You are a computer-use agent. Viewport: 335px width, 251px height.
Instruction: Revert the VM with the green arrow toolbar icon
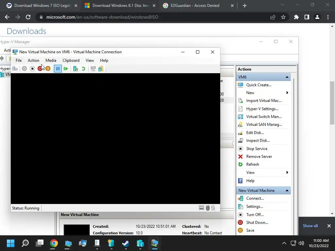[x=83, y=69]
